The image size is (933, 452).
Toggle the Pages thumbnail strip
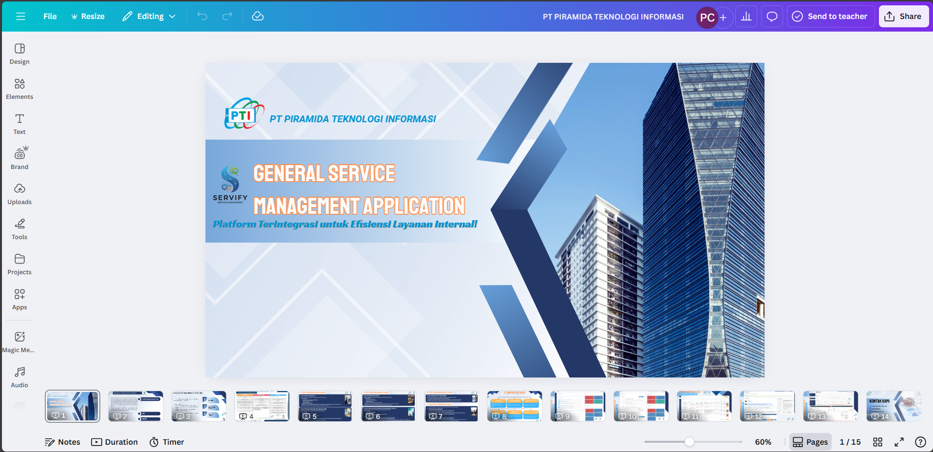point(810,442)
